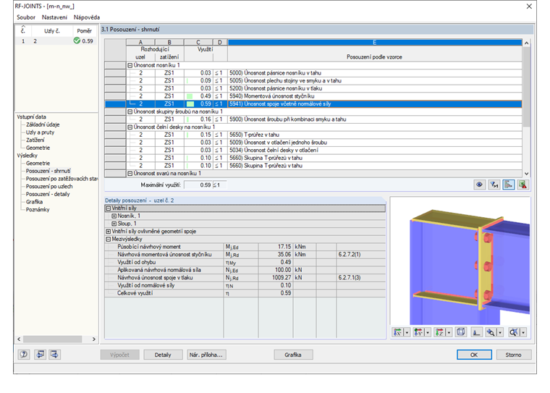550x393 pixels.
Task: Click the isometric view cube icon
Action: [461, 332]
